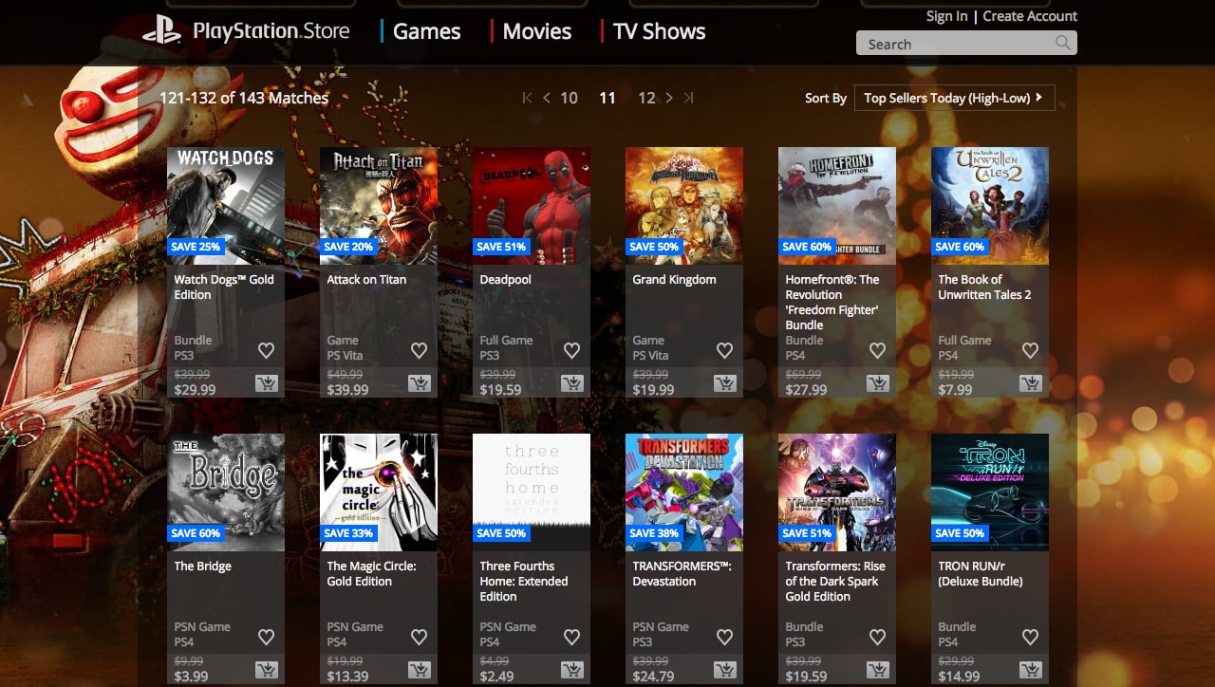This screenshot has height=687, width=1215.
Task: Add Book of Unwritten Tales 2 to cart
Action: pyautogui.click(x=1030, y=383)
